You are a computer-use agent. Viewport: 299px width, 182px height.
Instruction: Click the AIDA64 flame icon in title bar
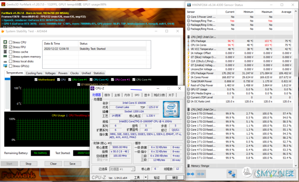(x=3, y=31)
